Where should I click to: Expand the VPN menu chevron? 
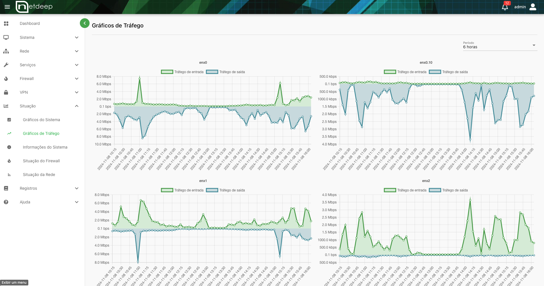point(77,92)
